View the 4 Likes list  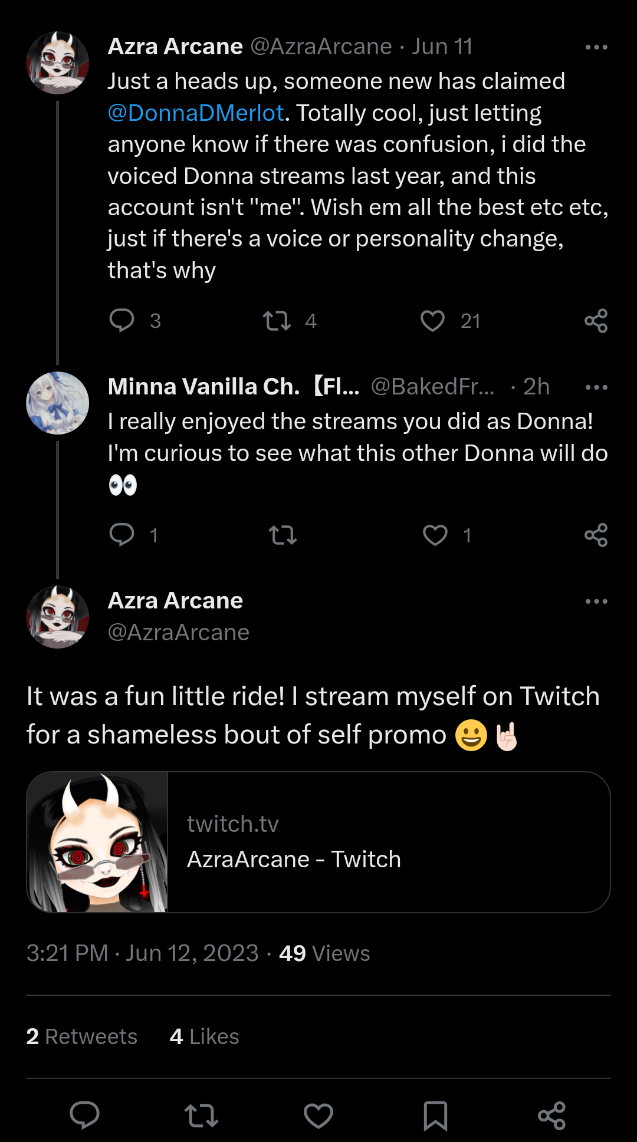pos(204,1036)
